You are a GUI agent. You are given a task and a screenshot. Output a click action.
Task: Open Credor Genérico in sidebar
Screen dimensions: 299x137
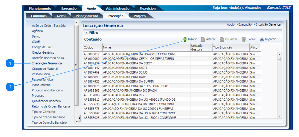pyautogui.click(x=43, y=52)
